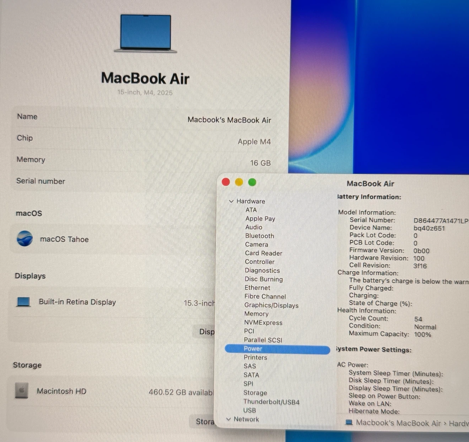This screenshot has height=442, width=469.
Task: Click the 15.3-inch display size text
Action: pyautogui.click(x=199, y=303)
